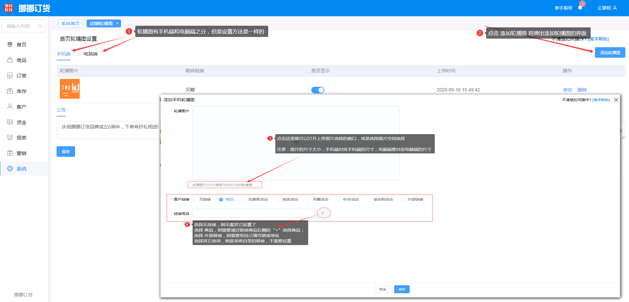This screenshot has width=629, height=302.
Task: Open the 云掌柜 user account menu
Action: click(607, 8)
